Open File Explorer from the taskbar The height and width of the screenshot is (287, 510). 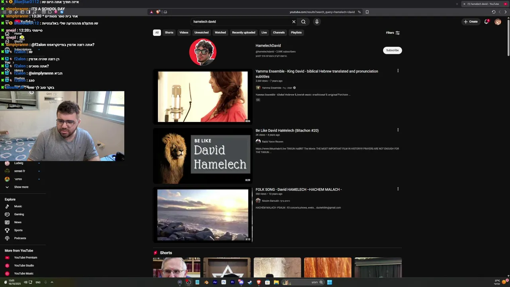tap(276, 282)
